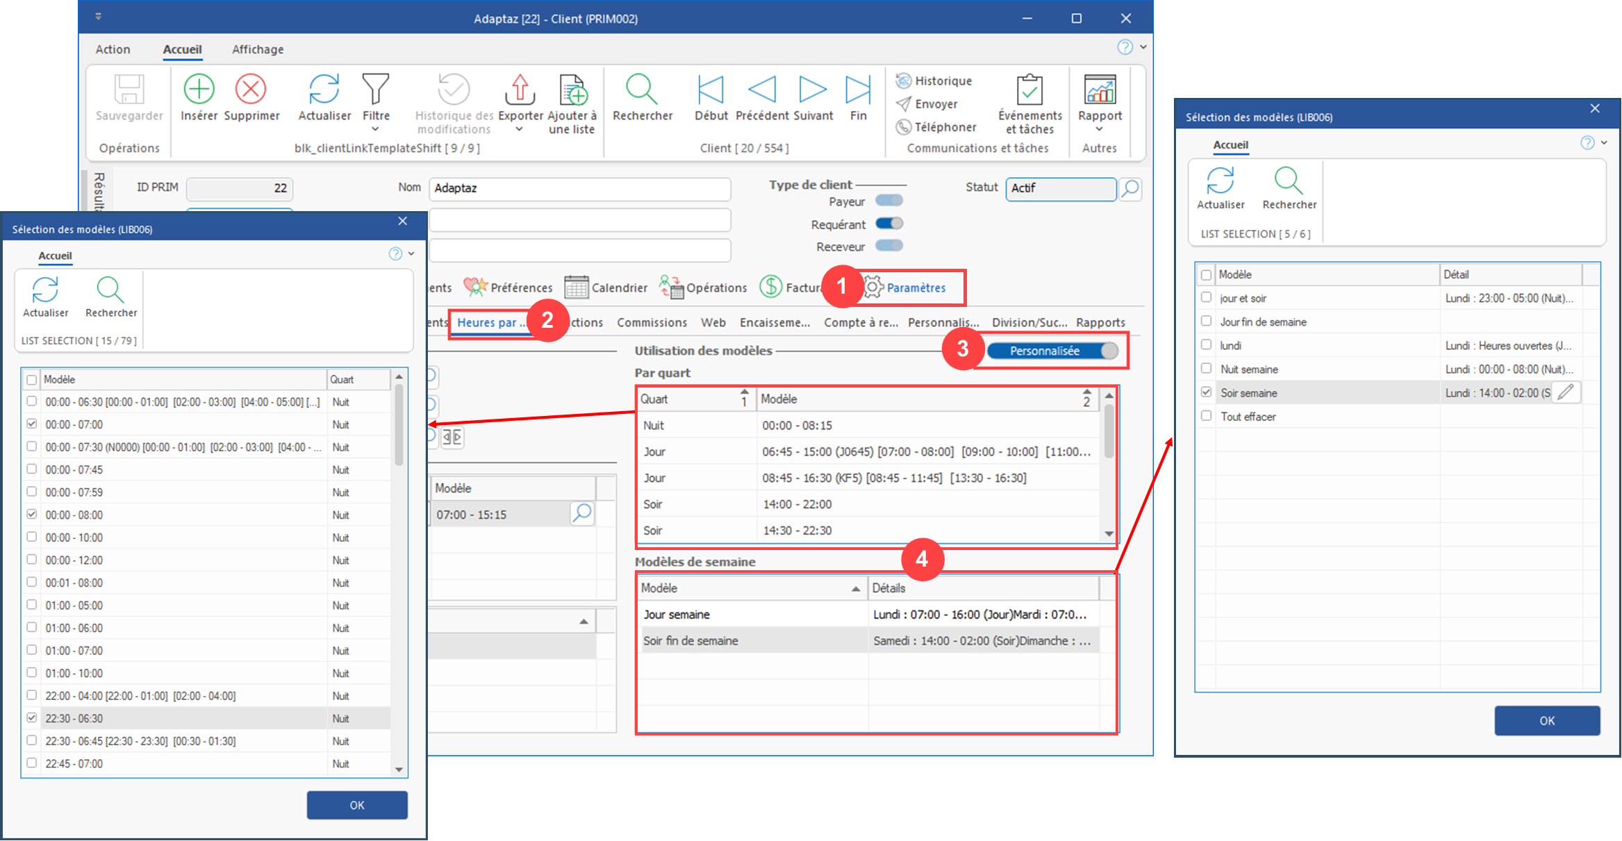Click the magnifier beside Statut field
Image resolution: width=1622 pixels, height=841 pixels.
pos(1131,188)
